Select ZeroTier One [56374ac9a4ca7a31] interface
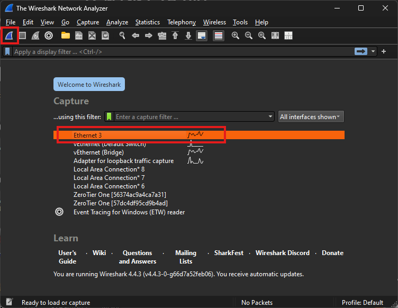 (x=199, y=195)
